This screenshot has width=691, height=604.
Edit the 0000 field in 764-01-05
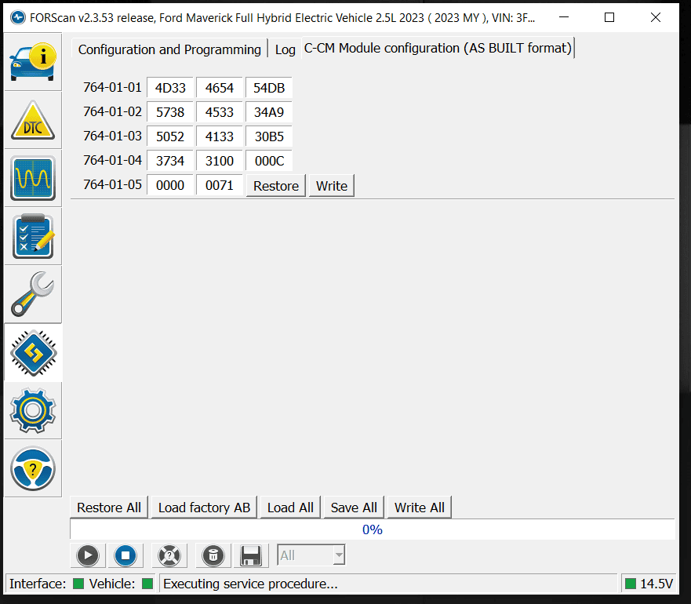pos(170,184)
